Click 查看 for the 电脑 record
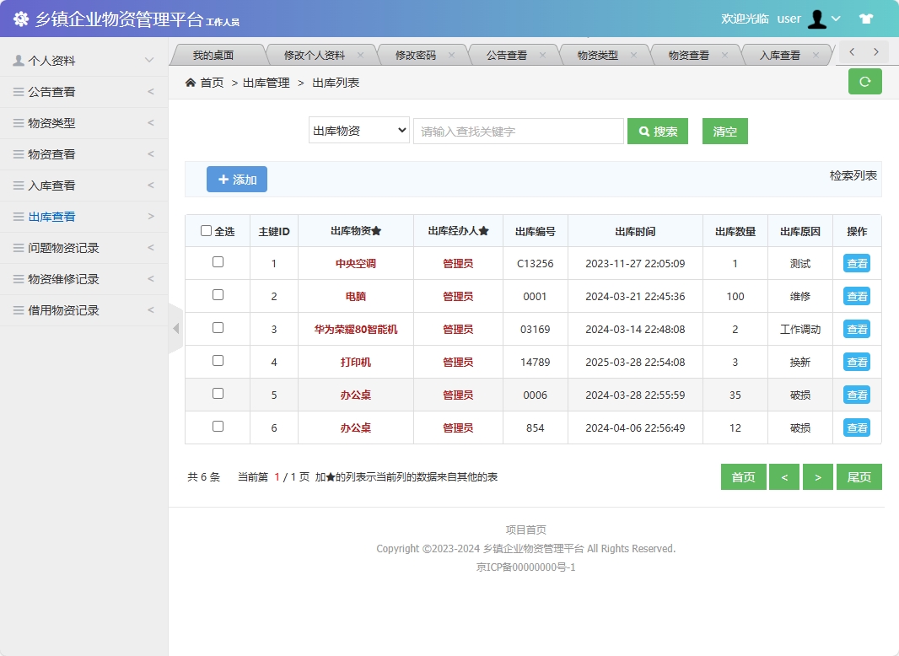 coord(856,296)
